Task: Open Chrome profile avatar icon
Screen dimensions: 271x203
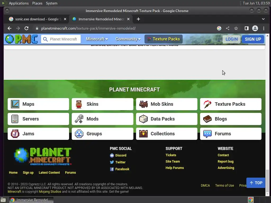Action: (x=255, y=28)
